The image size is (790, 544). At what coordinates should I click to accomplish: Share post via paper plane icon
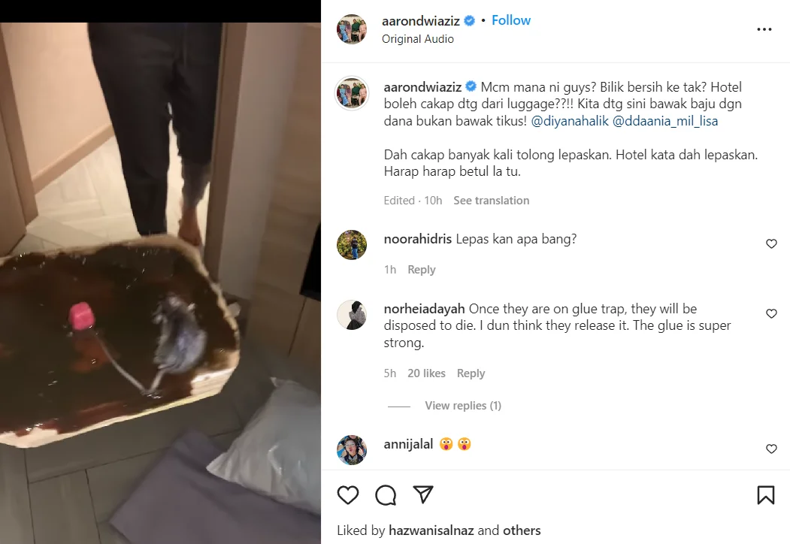(x=423, y=494)
